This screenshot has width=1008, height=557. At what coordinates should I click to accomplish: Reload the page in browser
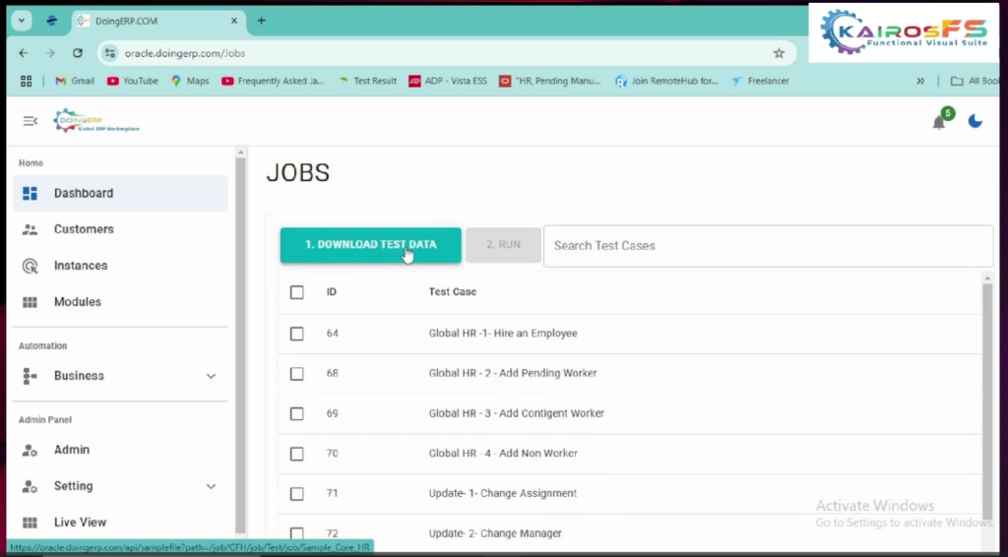click(x=78, y=53)
